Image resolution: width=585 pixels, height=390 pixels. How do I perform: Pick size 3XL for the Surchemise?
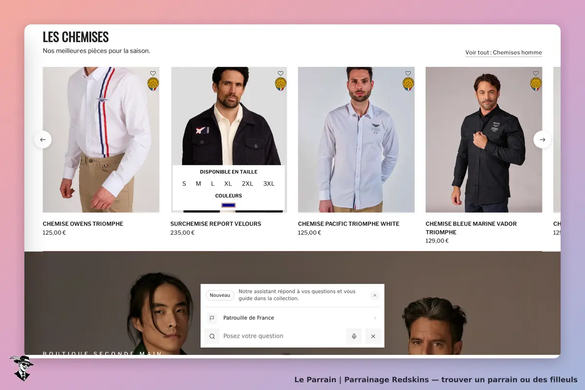[269, 184]
